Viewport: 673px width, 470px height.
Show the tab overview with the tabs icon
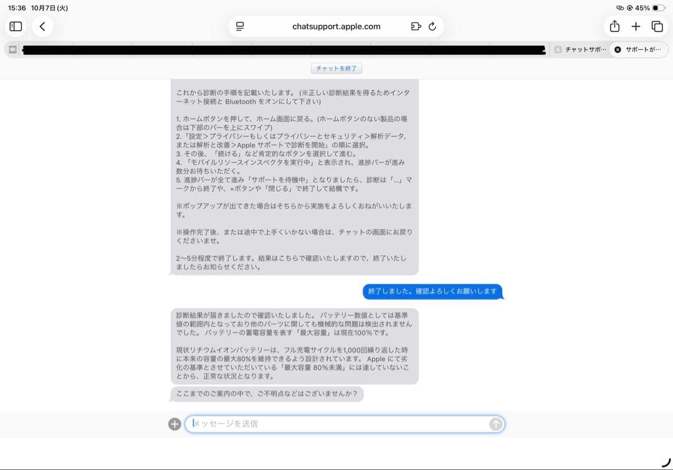point(656,26)
